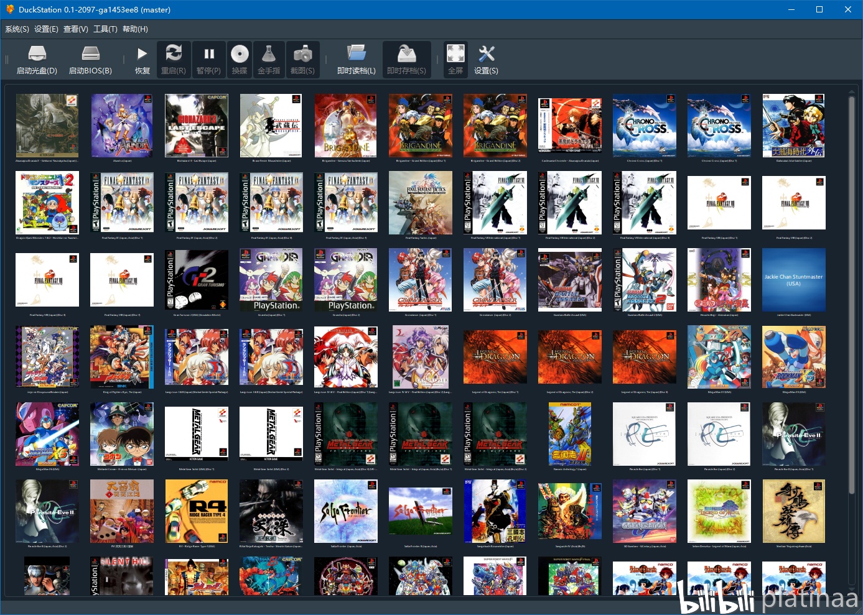Click the "Growlanser (Japan) (Disc 2)" caption
The height and width of the screenshot is (615, 863).
[495, 315]
